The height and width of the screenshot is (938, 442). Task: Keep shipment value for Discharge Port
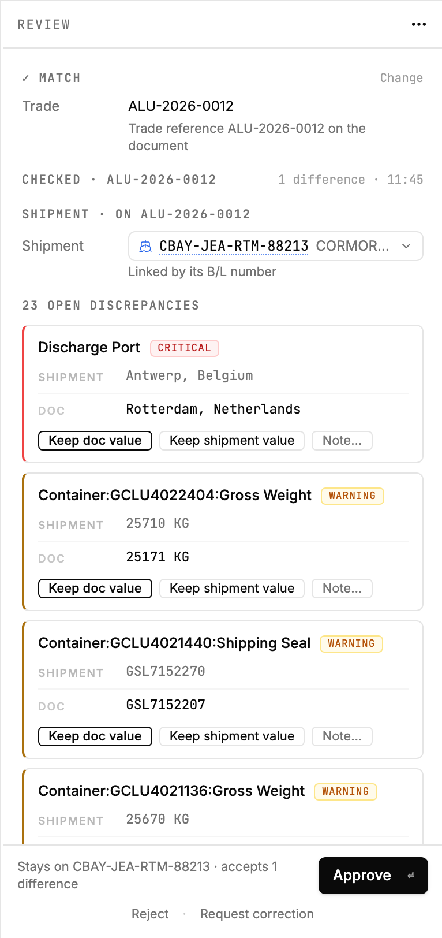(232, 441)
